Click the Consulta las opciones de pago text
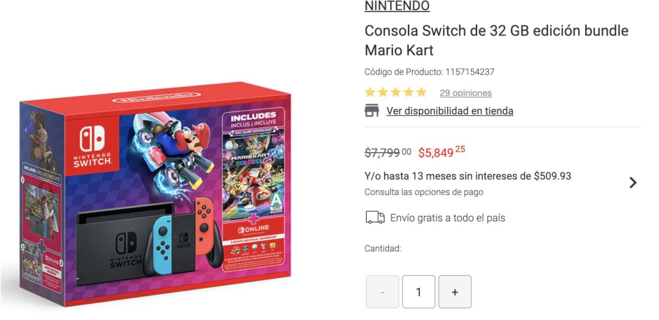Viewport: 659px width, 320px height. coord(424,192)
